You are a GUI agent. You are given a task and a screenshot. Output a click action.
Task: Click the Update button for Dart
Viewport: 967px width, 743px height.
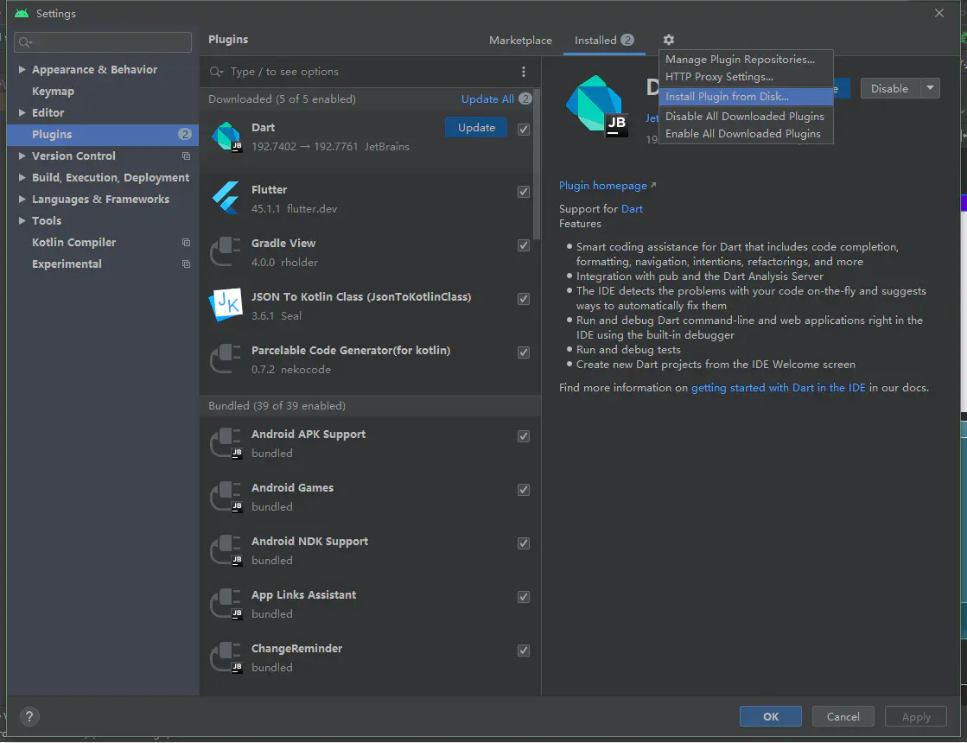point(476,128)
